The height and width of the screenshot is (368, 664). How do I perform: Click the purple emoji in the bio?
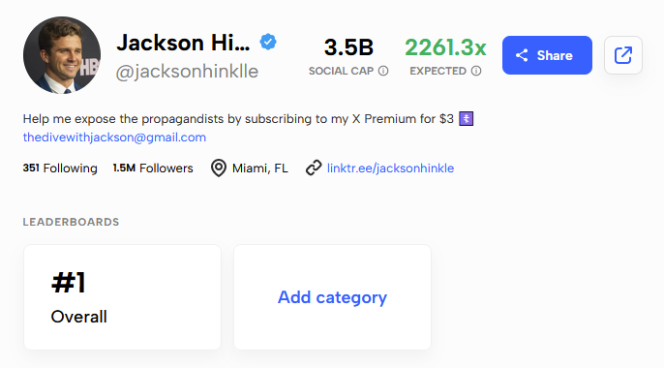(466, 118)
